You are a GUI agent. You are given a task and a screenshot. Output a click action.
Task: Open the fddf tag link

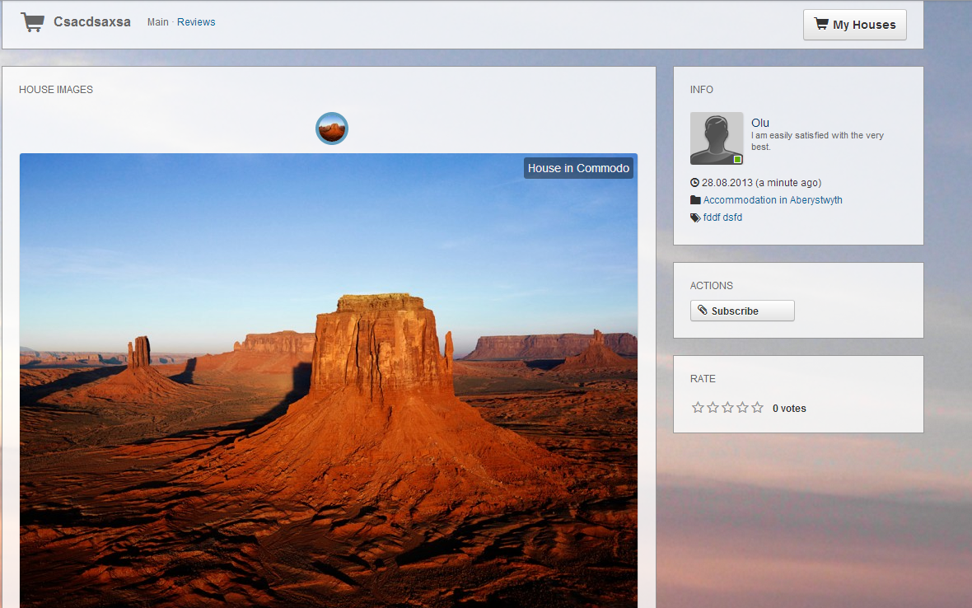711,217
